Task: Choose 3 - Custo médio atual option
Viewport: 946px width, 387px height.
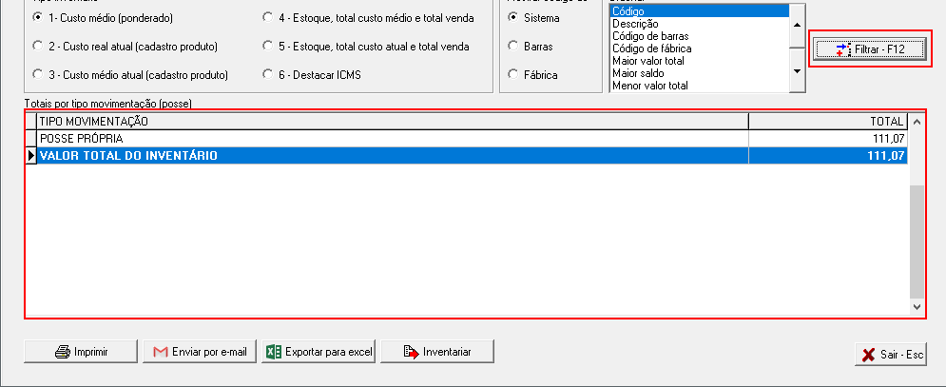Action: (37, 75)
